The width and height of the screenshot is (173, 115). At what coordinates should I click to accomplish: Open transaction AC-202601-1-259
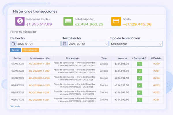(x=40, y=64)
